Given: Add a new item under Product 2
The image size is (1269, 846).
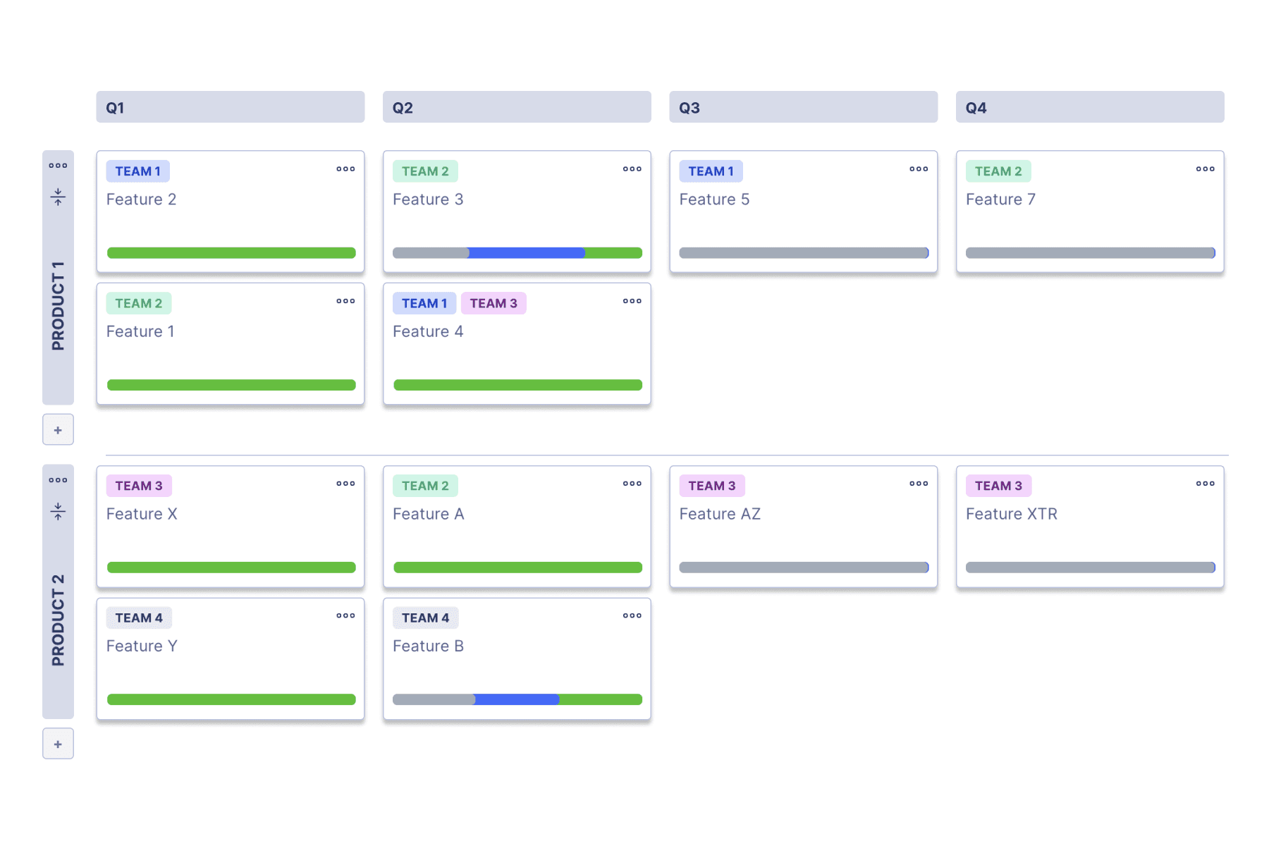Looking at the screenshot, I should tap(58, 743).
